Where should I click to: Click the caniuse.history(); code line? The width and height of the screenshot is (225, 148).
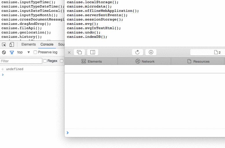[x=22, y=37]
